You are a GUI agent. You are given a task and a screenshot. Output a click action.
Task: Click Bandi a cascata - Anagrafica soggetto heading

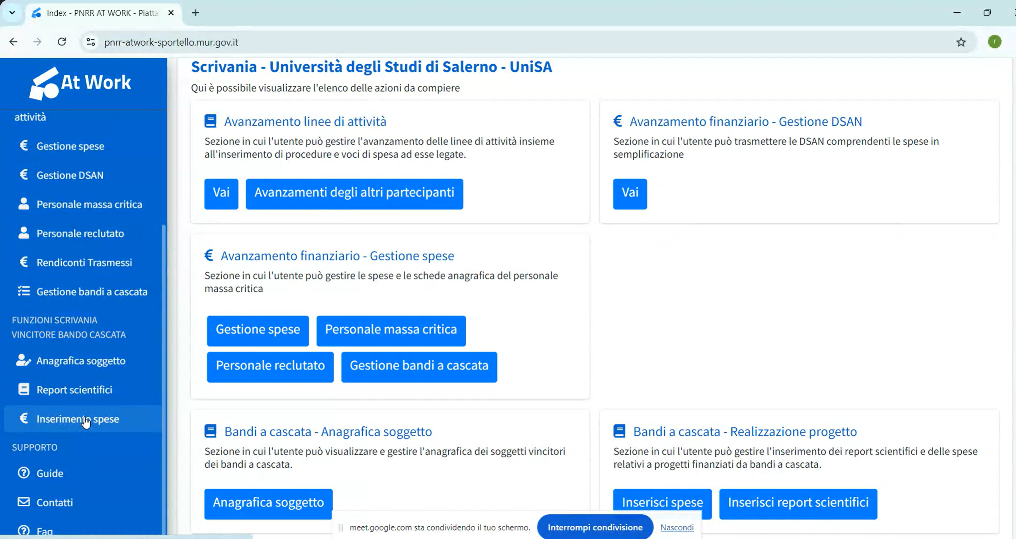(x=328, y=431)
